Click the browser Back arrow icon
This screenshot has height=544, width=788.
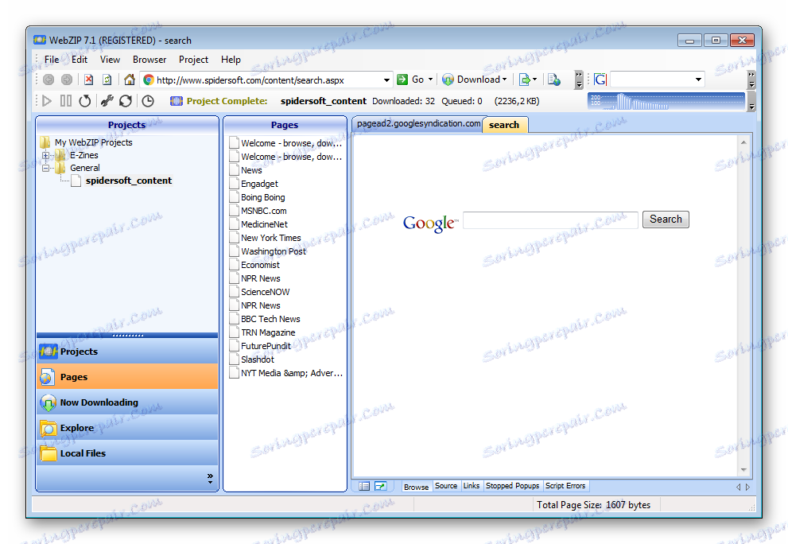click(x=49, y=80)
